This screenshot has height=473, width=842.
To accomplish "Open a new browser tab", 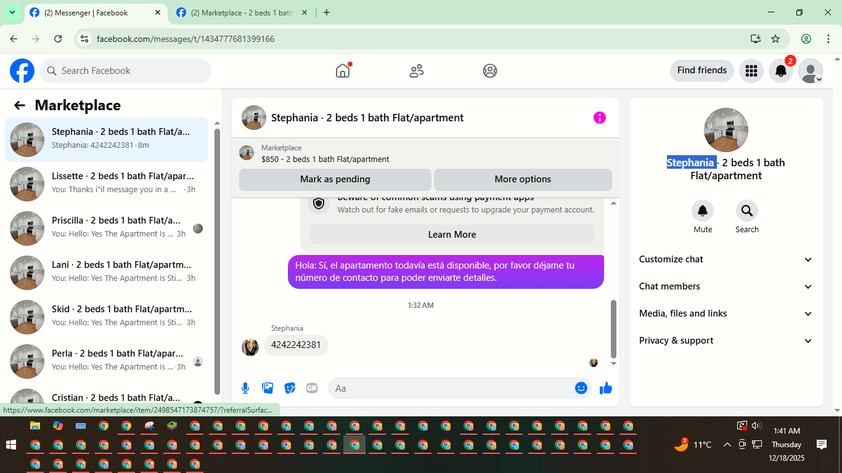I will pos(327,12).
